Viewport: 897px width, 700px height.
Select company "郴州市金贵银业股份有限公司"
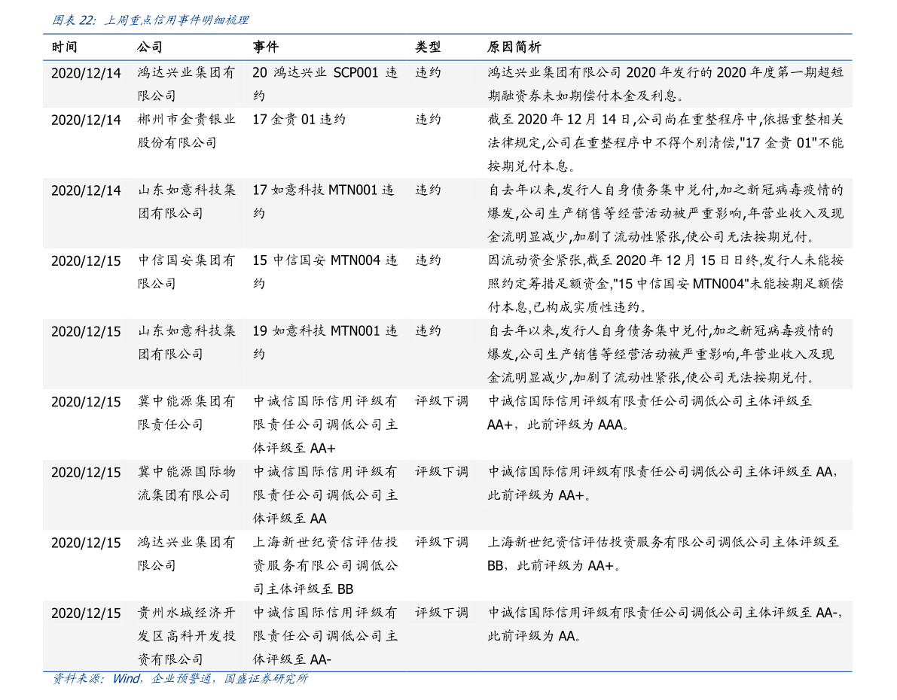(x=187, y=131)
